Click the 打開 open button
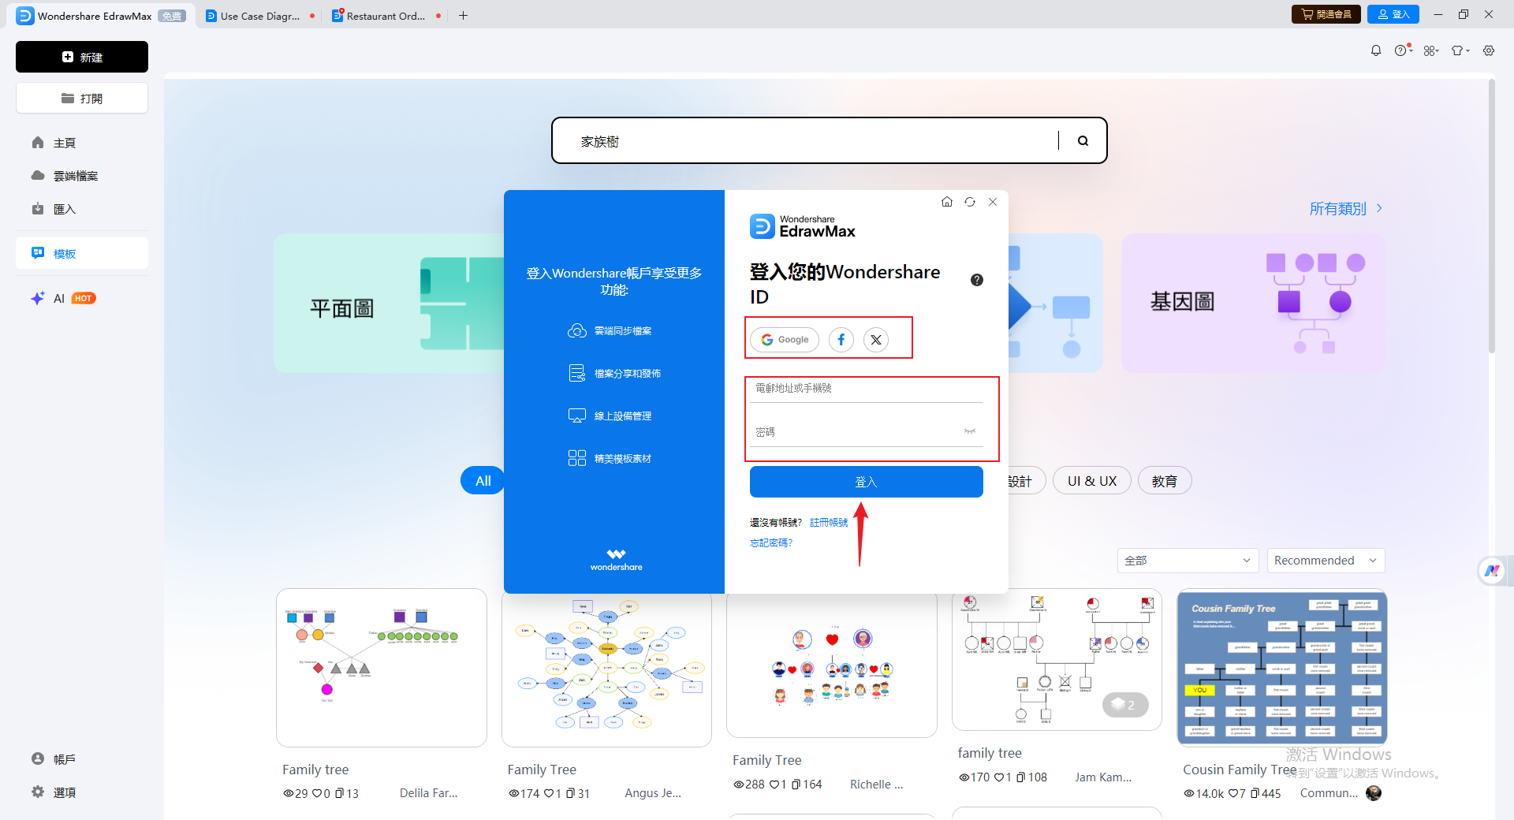This screenshot has height=820, width=1514. coord(82,99)
